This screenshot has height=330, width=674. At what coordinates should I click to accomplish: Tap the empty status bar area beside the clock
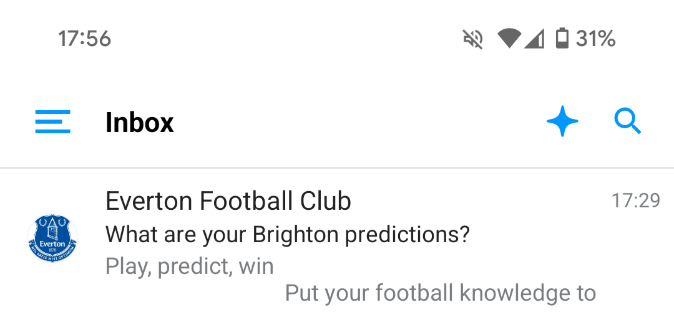click(x=281, y=39)
